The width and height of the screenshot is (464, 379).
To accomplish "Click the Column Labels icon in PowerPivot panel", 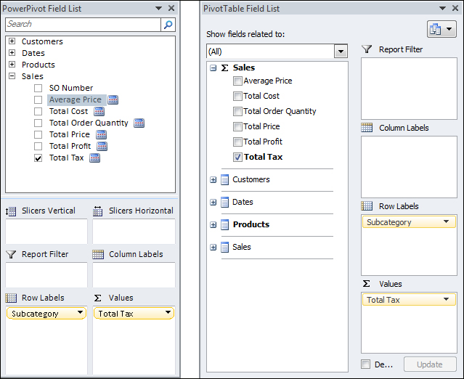I will click(x=98, y=254).
